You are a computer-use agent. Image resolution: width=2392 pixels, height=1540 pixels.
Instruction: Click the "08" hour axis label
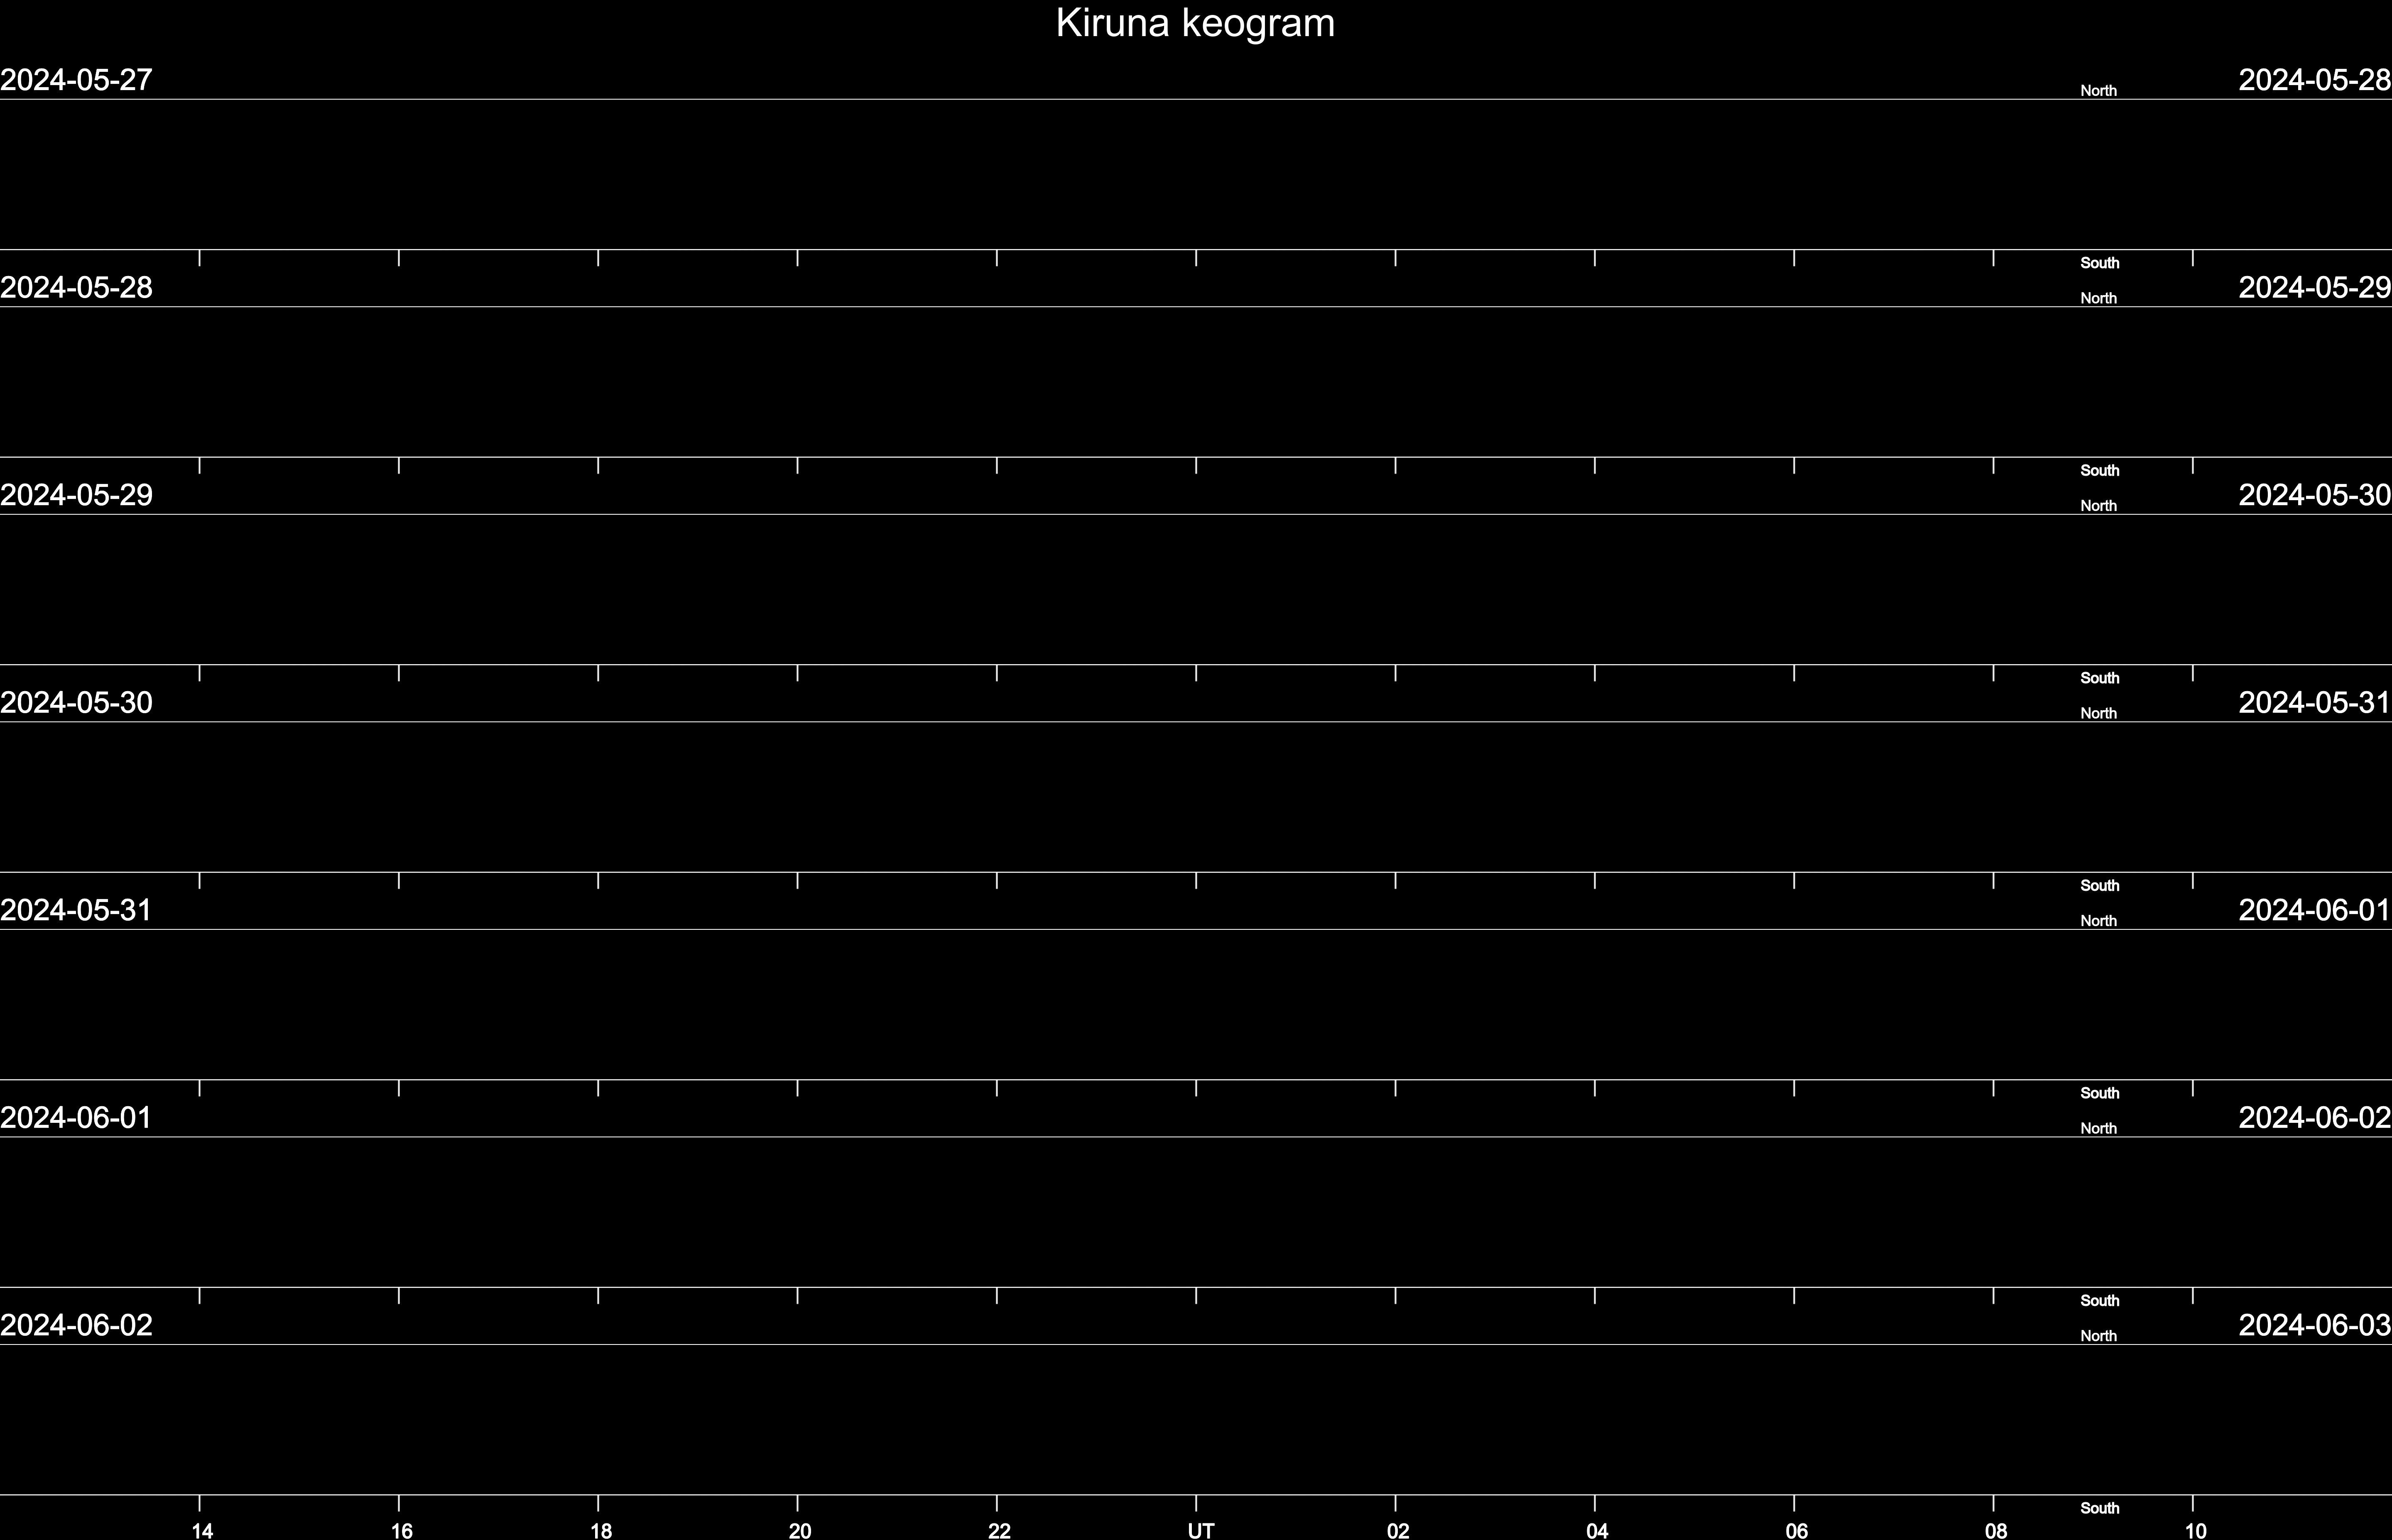pos(1996,1530)
